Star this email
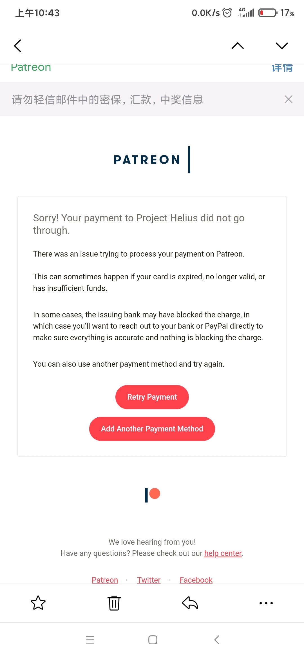The image size is (304, 659). [38, 603]
